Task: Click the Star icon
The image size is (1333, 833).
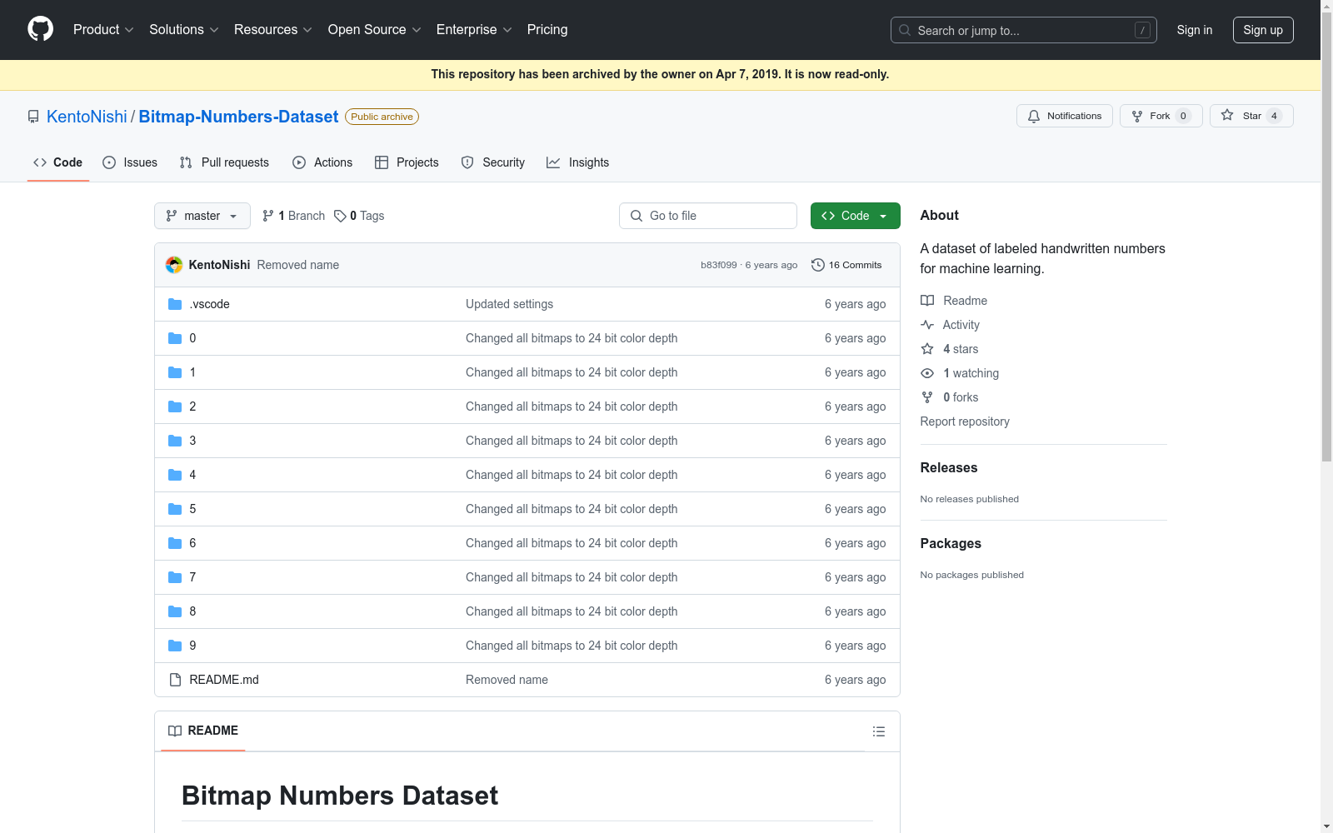Action: click(x=1227, y=116)
